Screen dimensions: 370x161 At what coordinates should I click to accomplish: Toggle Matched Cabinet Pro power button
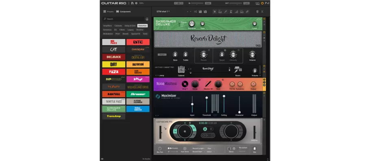click(264, 66)
